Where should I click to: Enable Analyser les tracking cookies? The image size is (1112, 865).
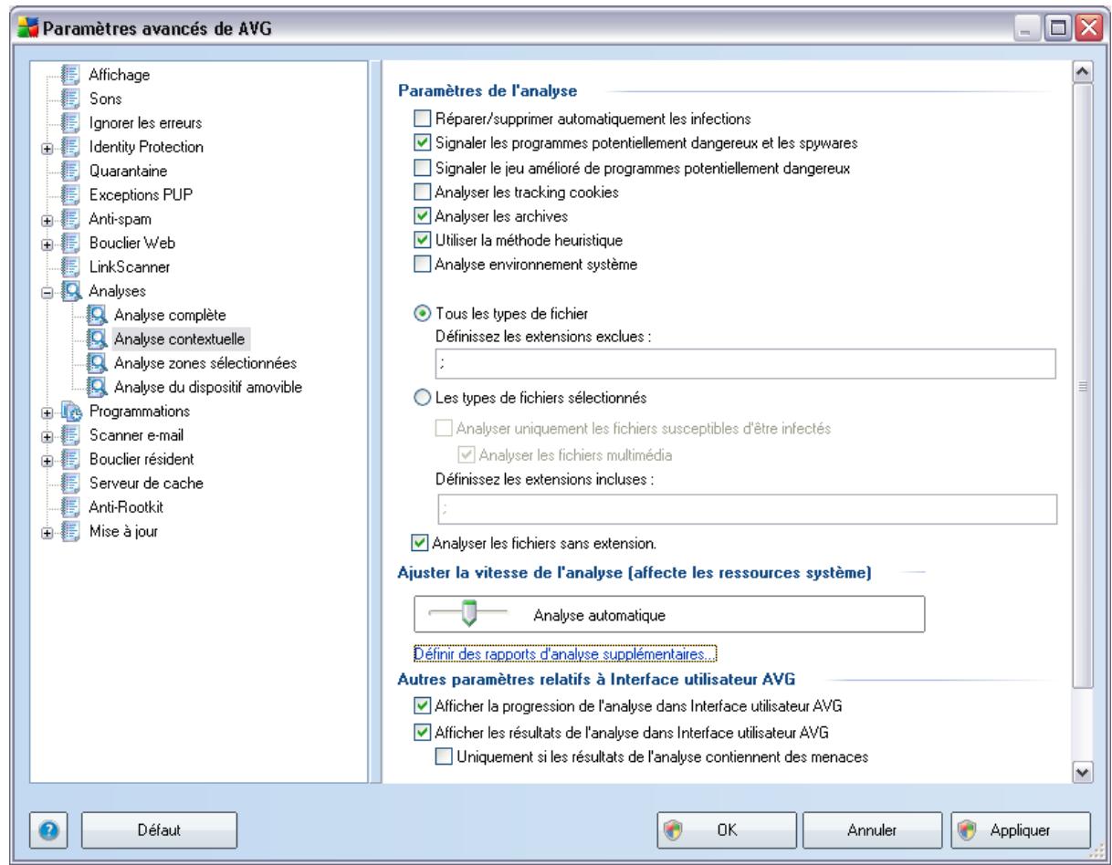421,192
